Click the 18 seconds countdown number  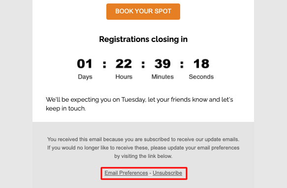201,64
